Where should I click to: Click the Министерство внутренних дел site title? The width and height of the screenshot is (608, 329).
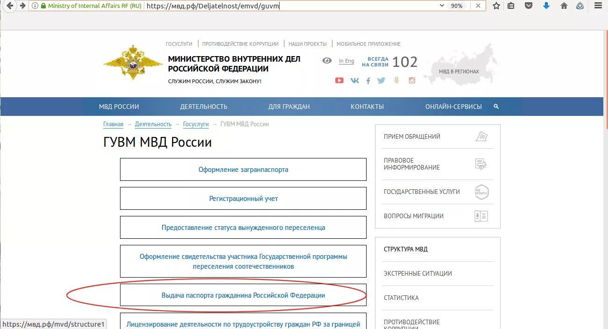click(234, 64)
